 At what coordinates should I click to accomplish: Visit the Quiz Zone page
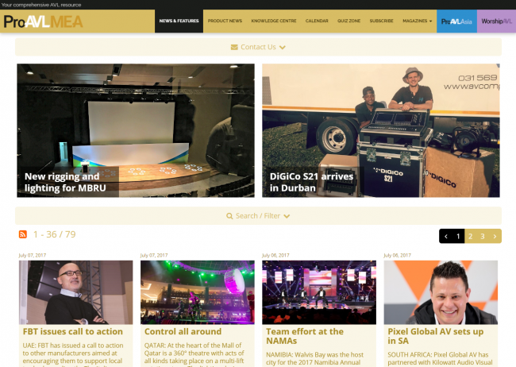click(348, 21)
